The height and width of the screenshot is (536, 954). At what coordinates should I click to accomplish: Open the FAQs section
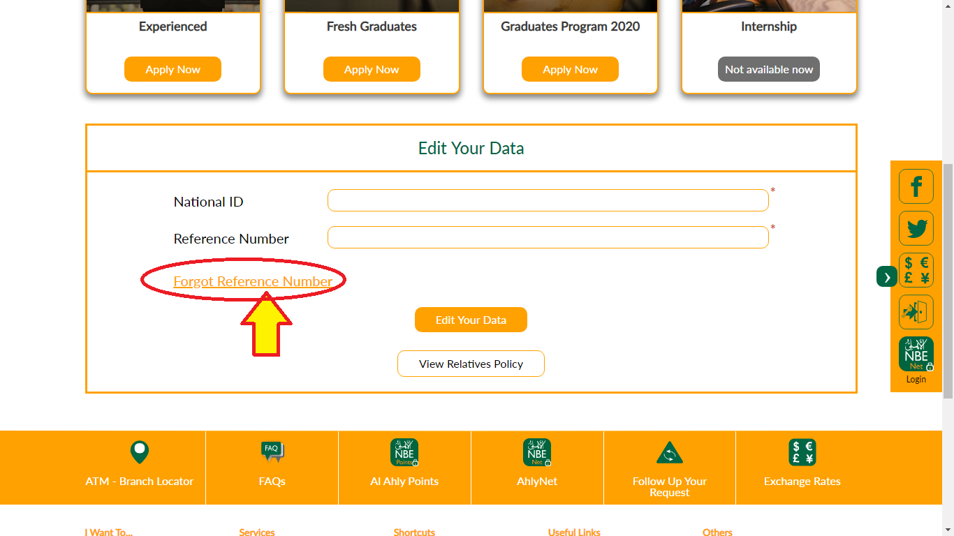click(x=272, y=468)
